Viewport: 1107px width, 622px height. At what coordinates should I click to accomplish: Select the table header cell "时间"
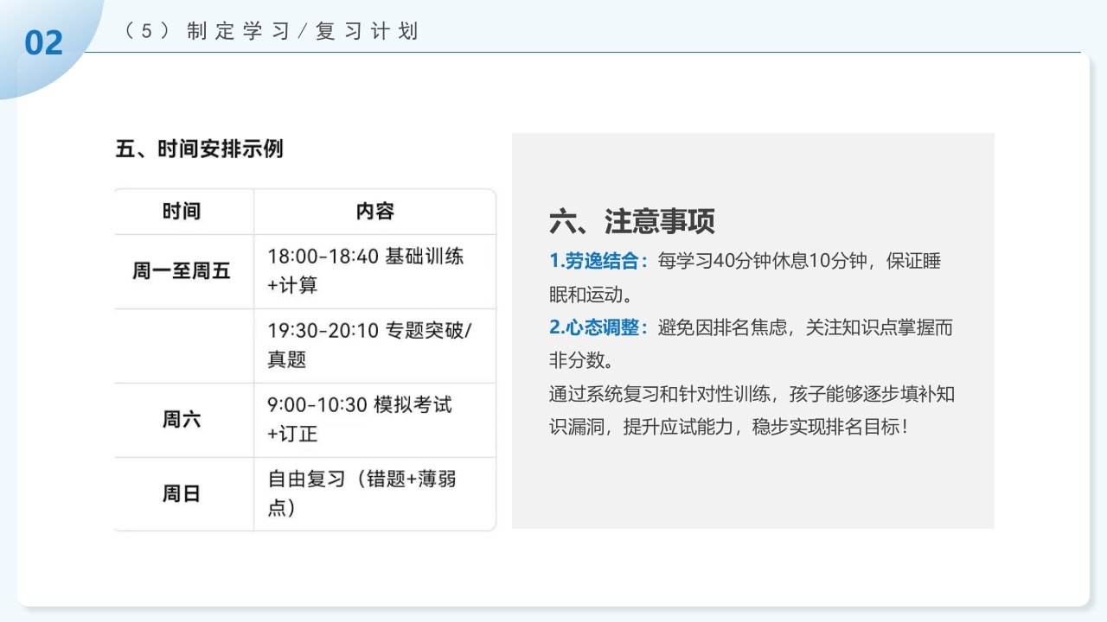click(x=182, y=211)
